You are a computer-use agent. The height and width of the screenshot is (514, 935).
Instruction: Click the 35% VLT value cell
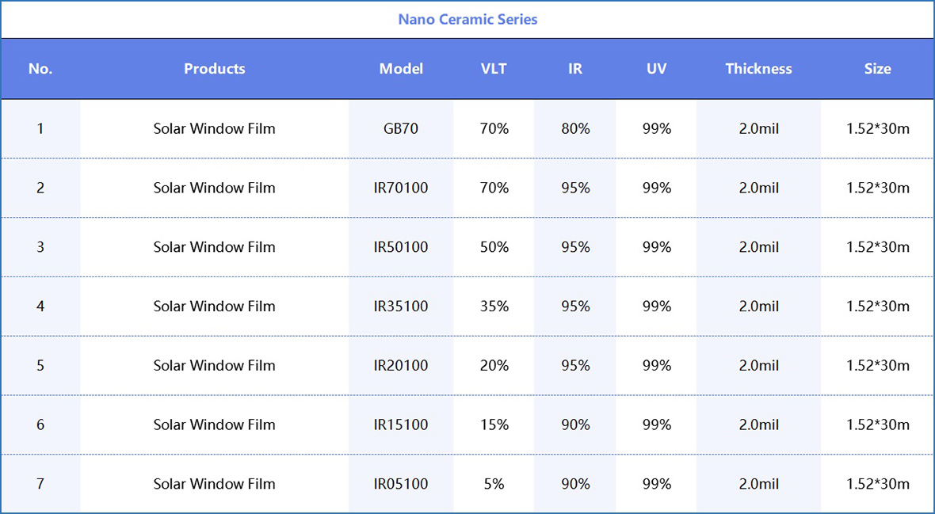click(494, 306)
